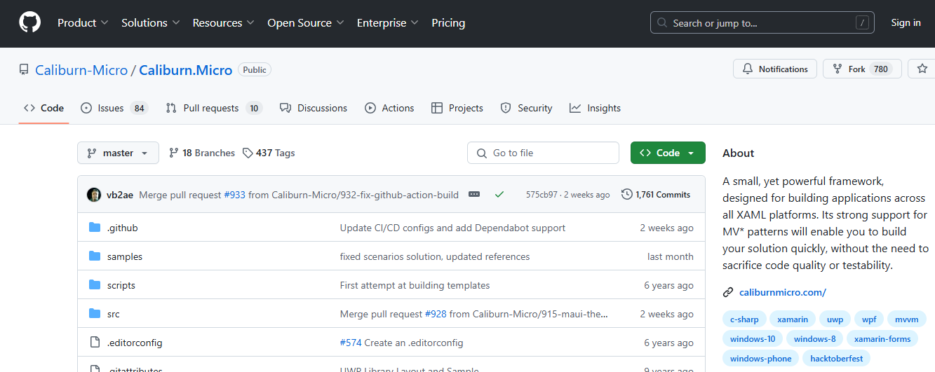
Task: Select the hacktoberfest topic tag
Action: pos(836,359)
